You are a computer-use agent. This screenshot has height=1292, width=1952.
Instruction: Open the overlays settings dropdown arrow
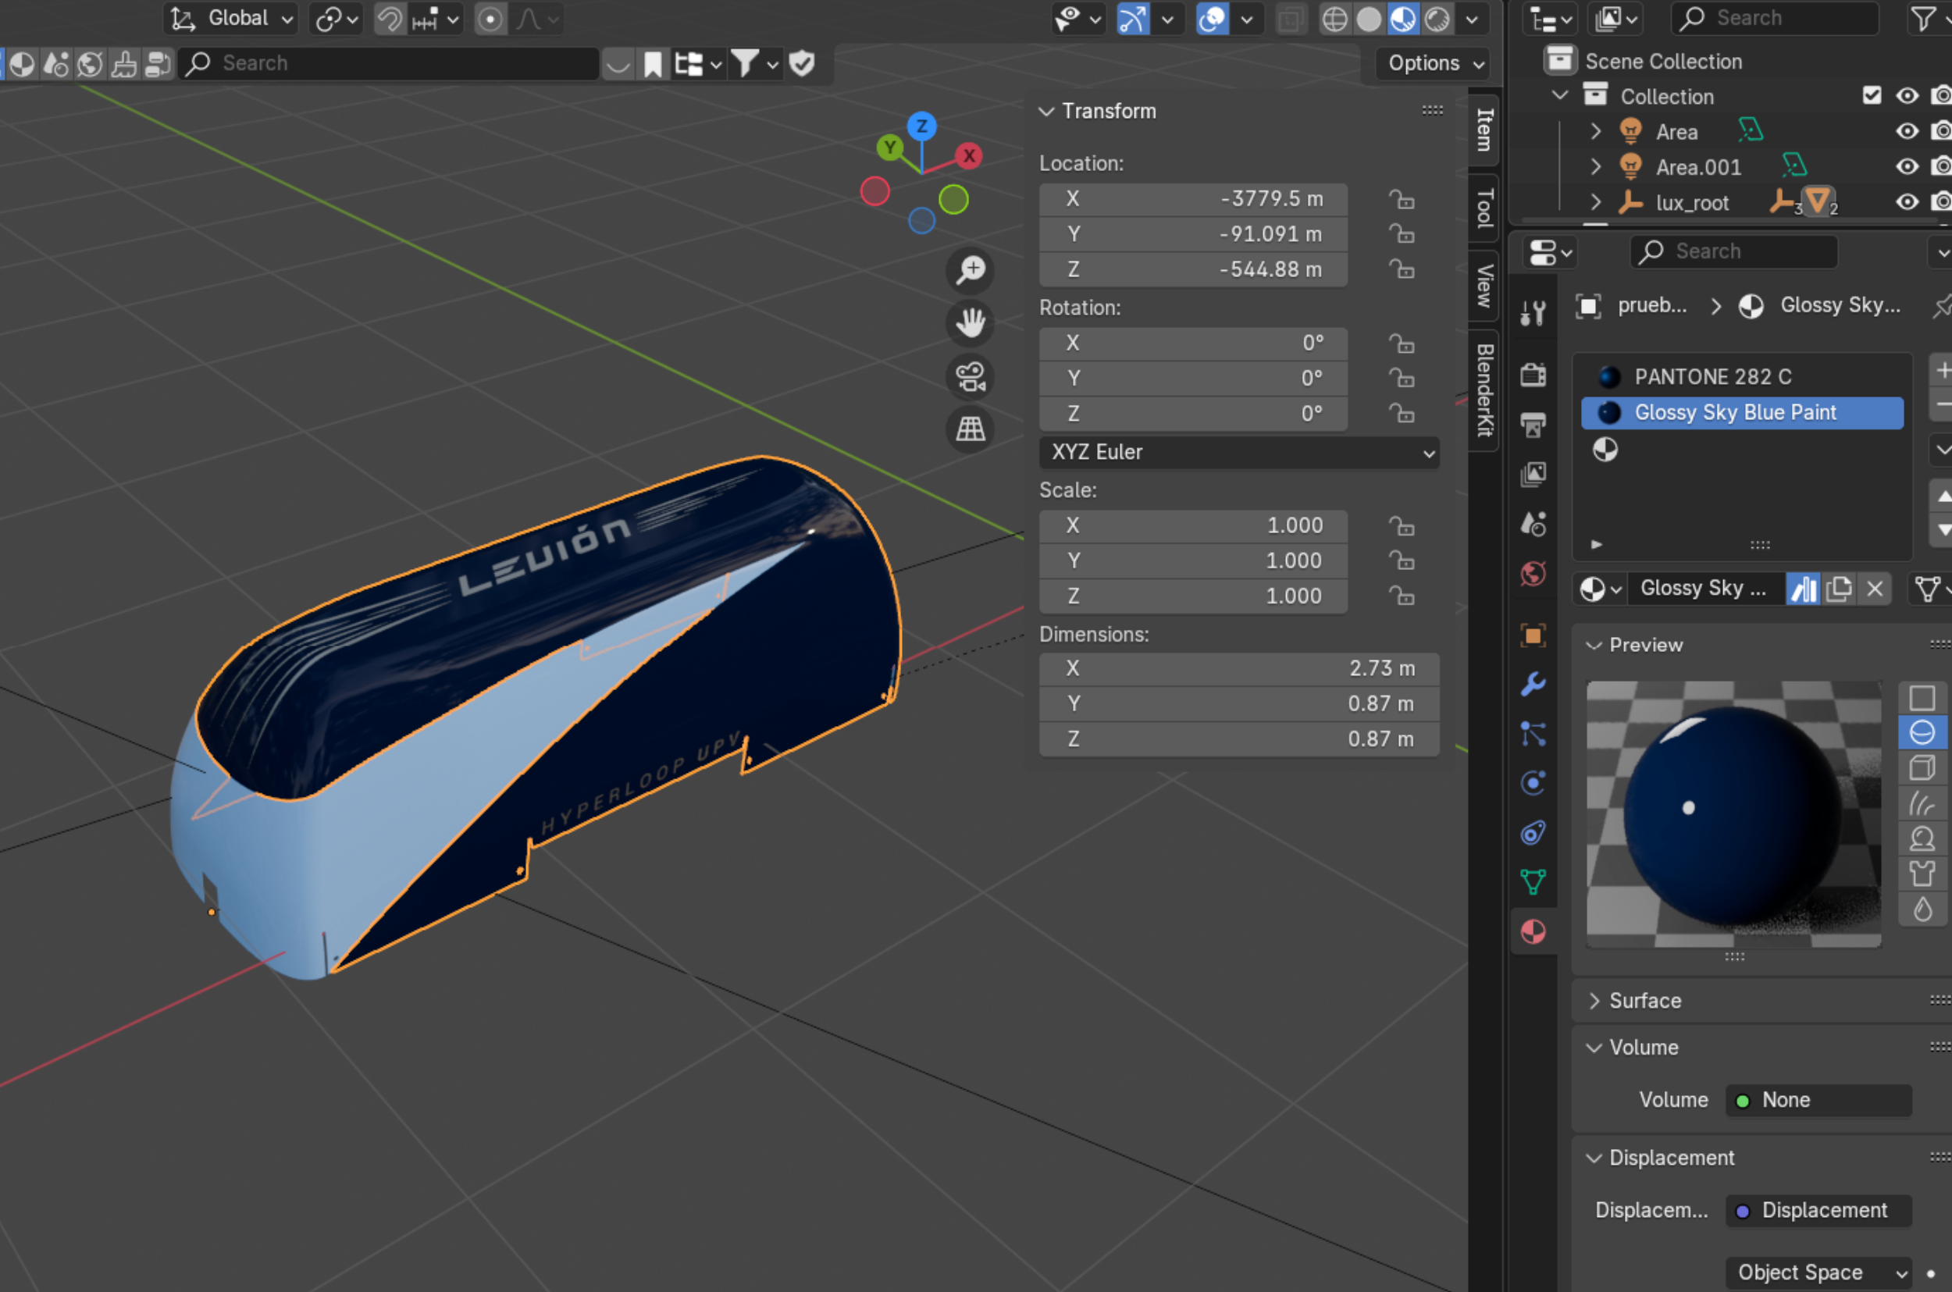click(x=1248, y=18)
